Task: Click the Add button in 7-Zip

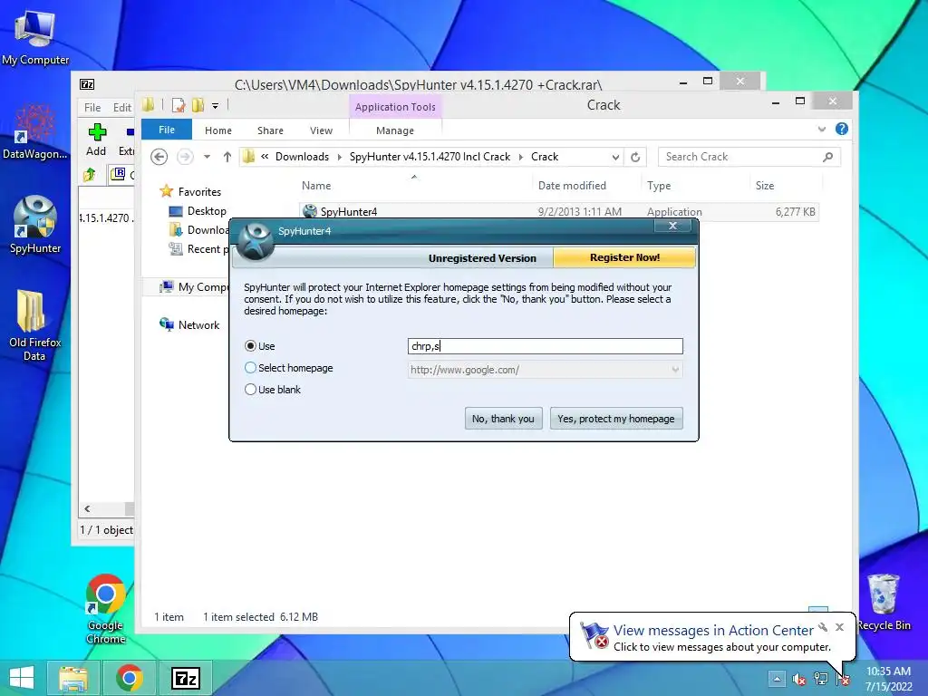Action: [96, 140]
